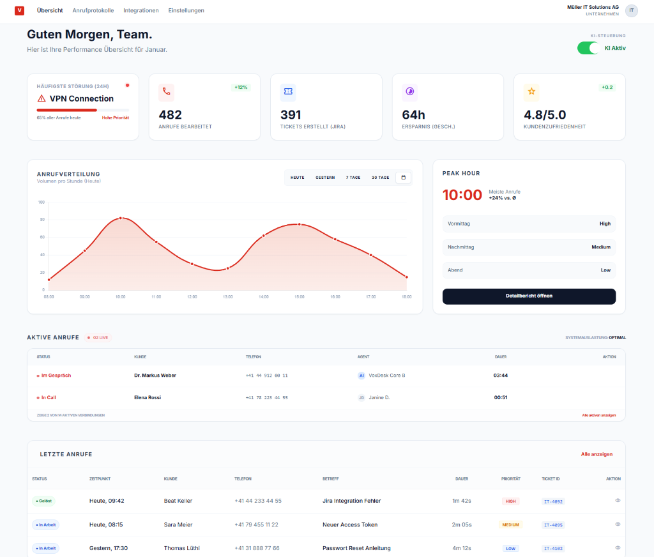Image resolution: width=654 pixels, height=557 pixels.
Task: Click the phone icon on Anrufe card
Action: coord(166,92)
